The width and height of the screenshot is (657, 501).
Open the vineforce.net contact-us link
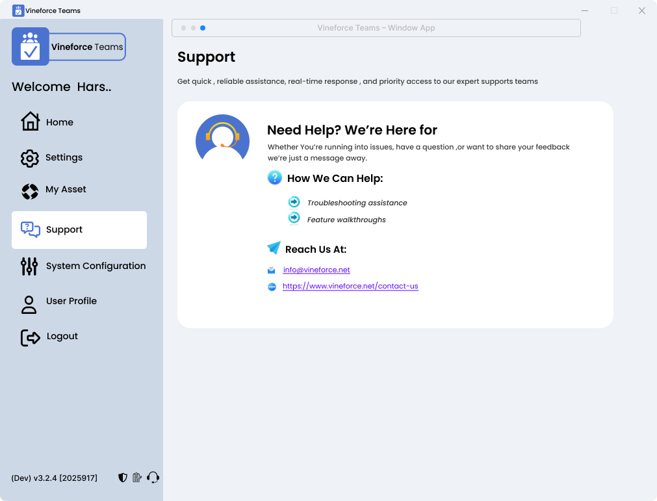(350, 286)
